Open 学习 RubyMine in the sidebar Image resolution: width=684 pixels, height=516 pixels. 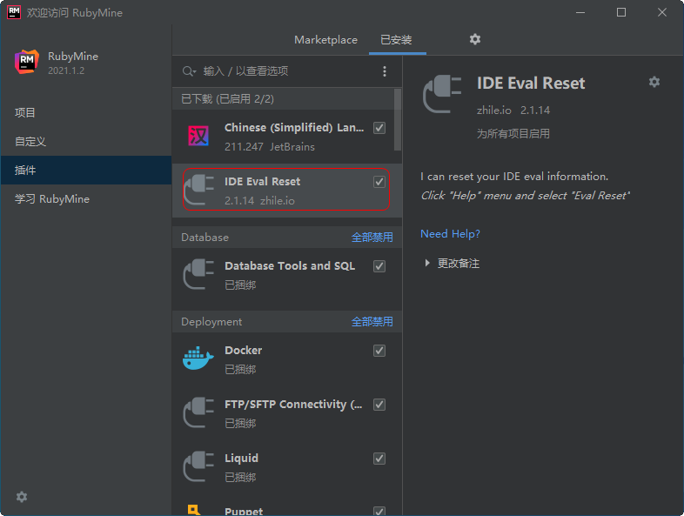pos(86,199)
